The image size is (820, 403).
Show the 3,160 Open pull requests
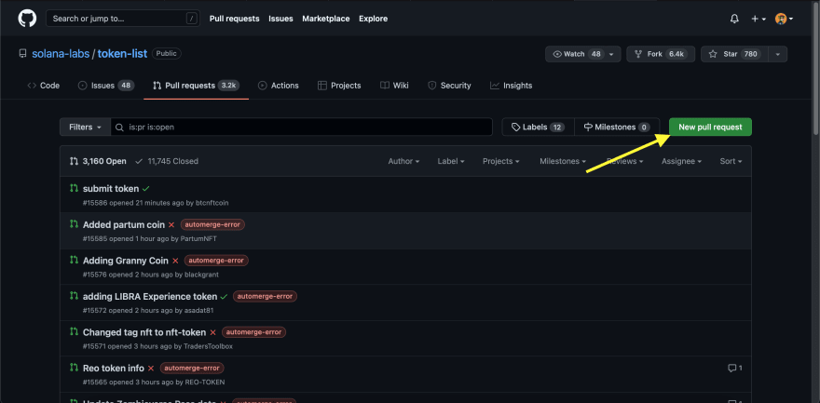pos(98,161)
